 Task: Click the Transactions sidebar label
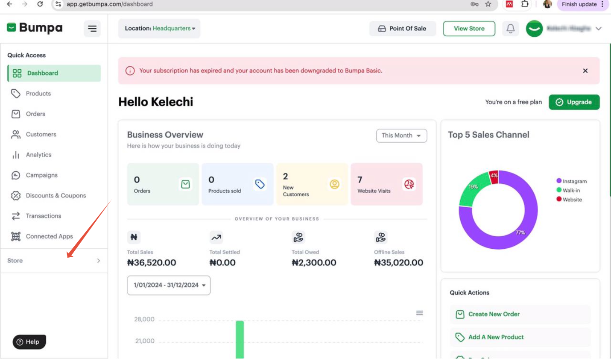pyautogui.click(x=44, y=216)
